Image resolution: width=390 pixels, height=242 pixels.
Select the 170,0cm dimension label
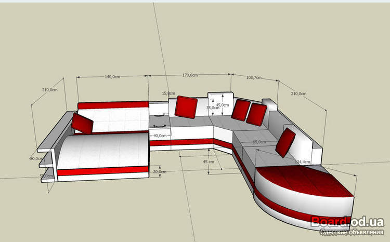click(x=190, y=75)
